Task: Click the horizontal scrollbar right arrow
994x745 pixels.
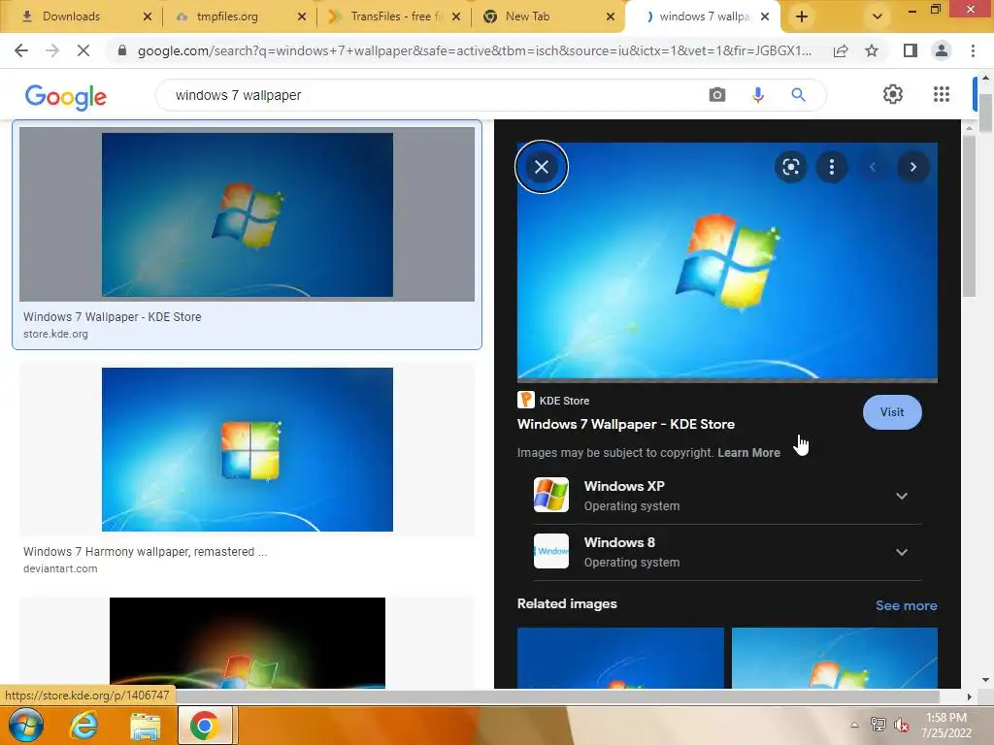Action: click(969, 696)
